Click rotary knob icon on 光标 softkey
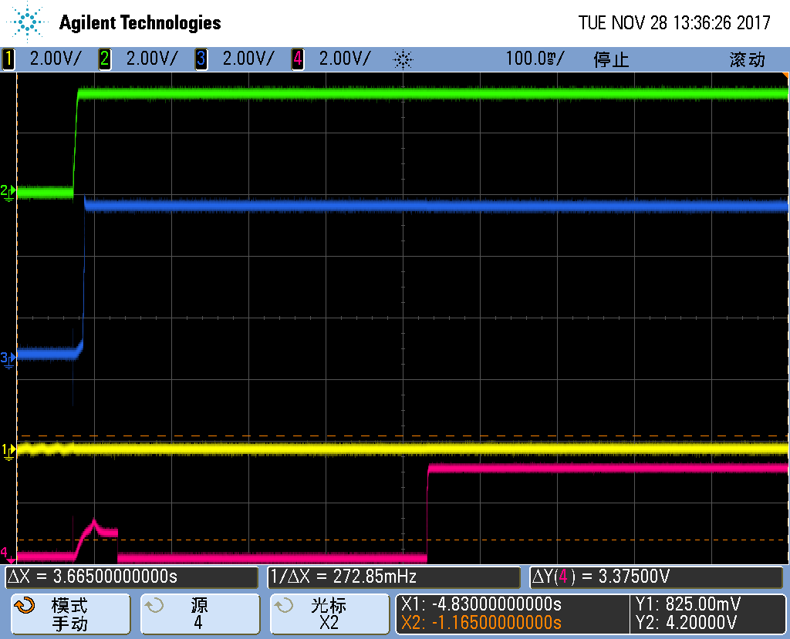The height and width of the screenshot is (639, 790). tap(284, 605)
